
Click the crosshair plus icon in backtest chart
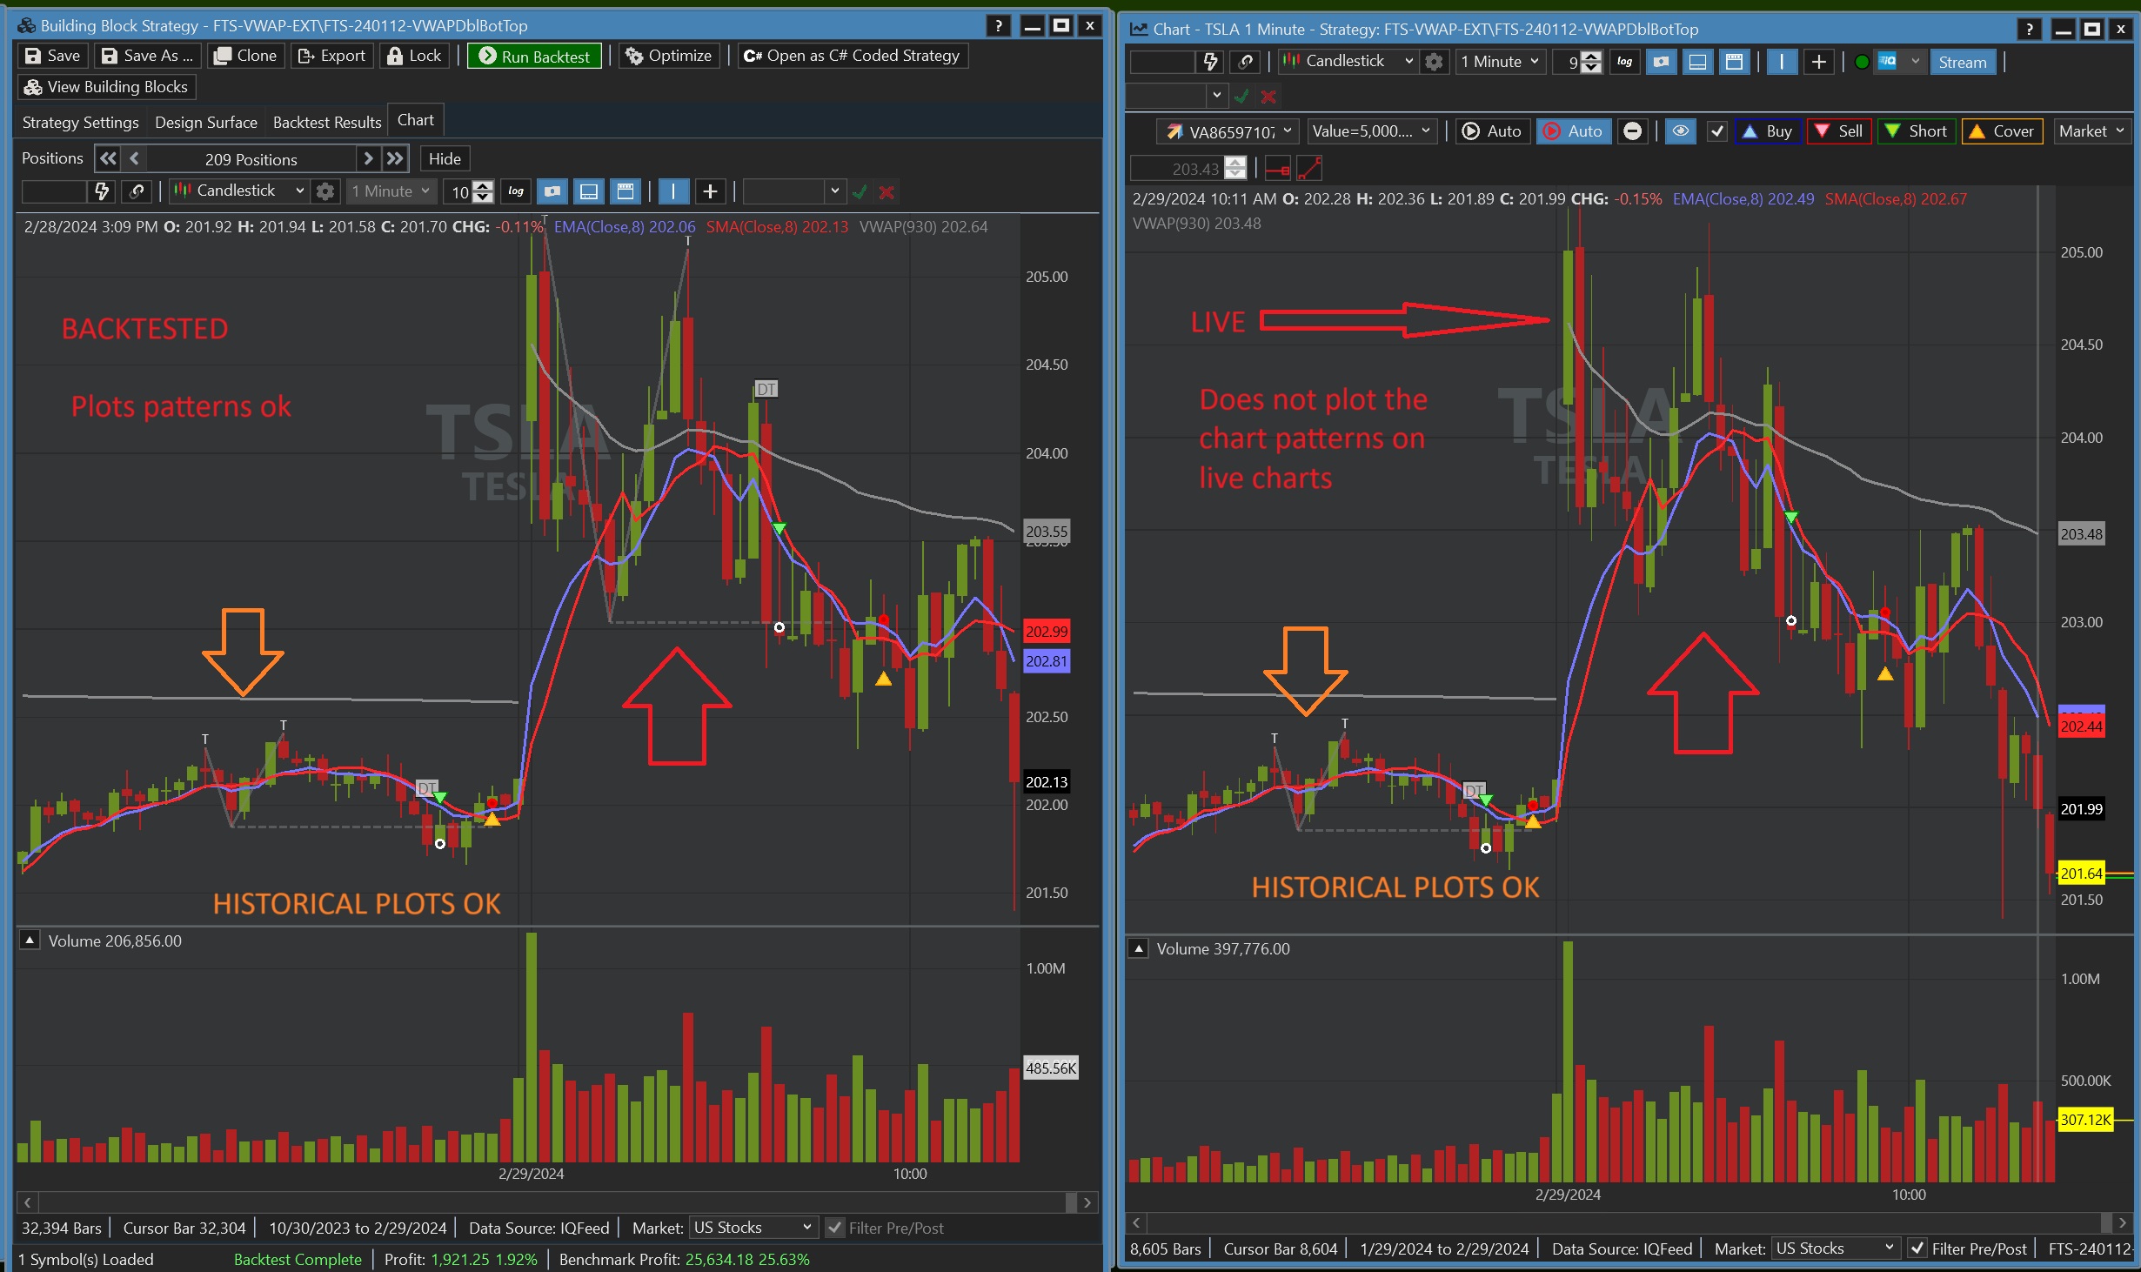710,191
